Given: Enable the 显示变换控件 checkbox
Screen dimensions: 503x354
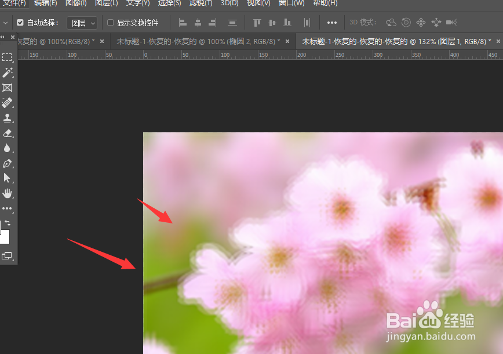Looking at the screenshot, I should (x=110, y=23).
